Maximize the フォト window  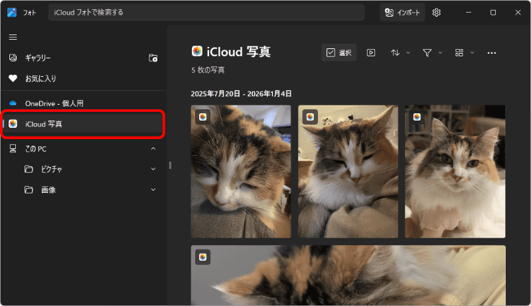pos(493,13)
